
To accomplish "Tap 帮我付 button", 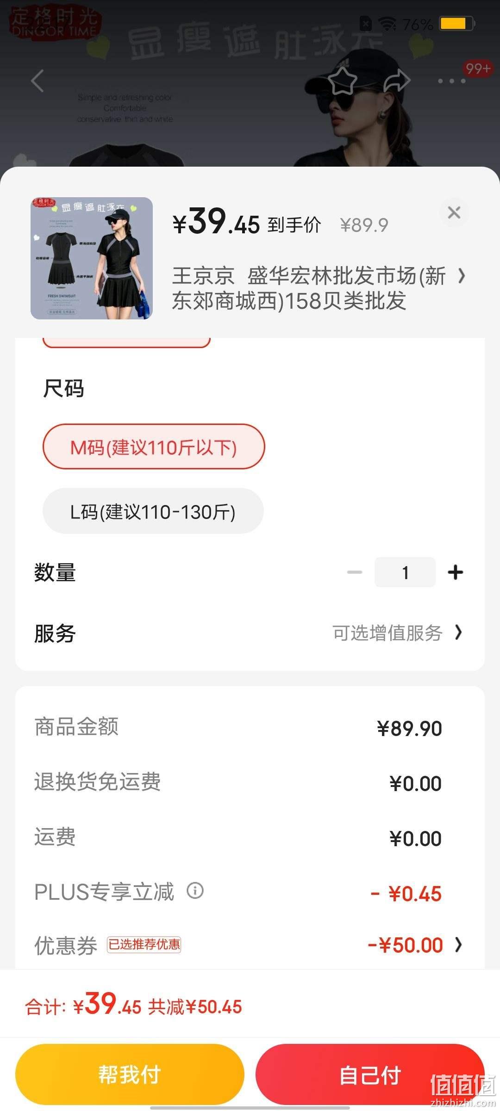I will tap(130, 1074).
